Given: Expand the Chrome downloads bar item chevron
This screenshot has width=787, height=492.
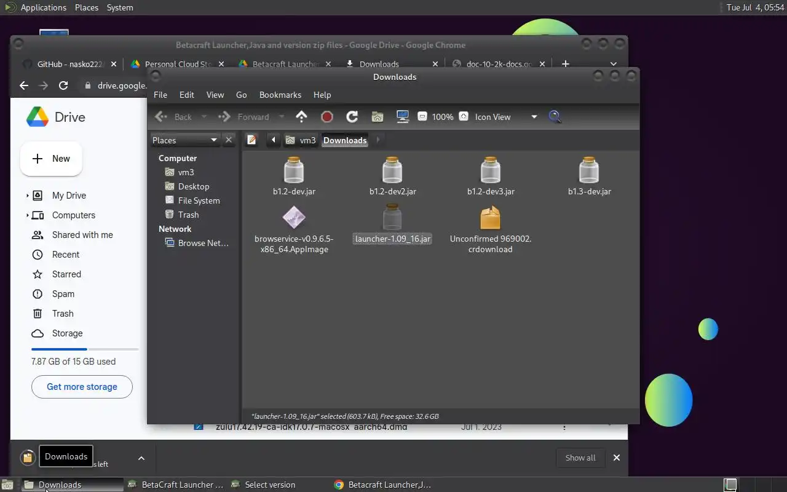Looking at the screenshot, I should (x=141, y=458).
